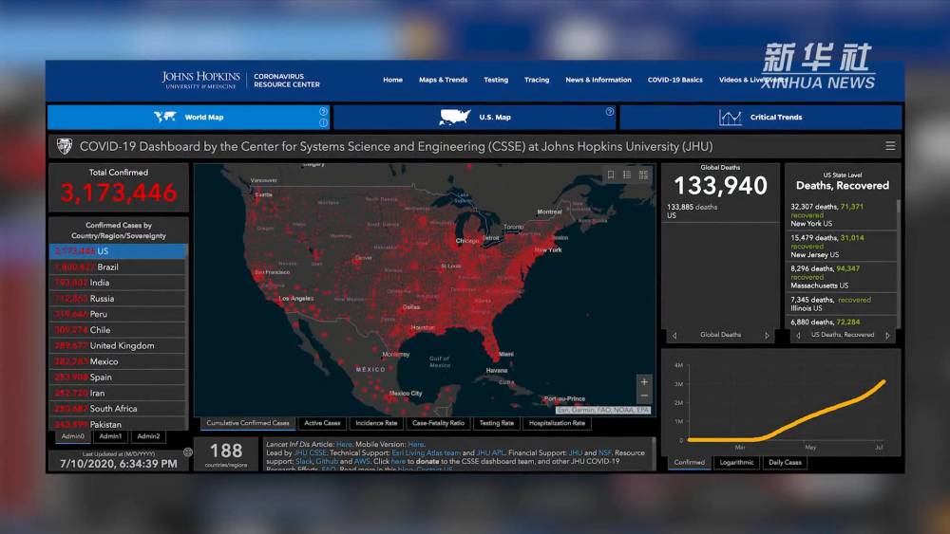Select Chile in the country list

point(118,329)
